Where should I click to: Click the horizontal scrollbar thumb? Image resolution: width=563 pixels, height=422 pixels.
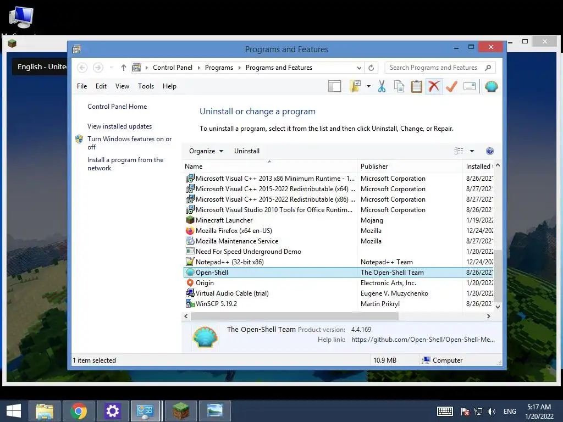click(295, 316)
